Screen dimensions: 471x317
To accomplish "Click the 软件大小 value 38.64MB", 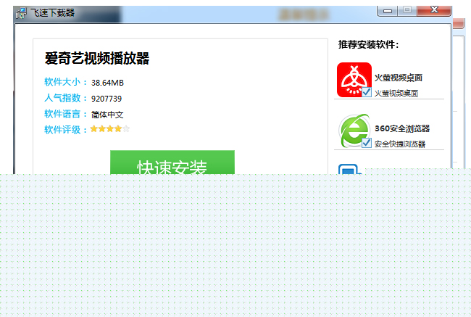I will point(107,83).
